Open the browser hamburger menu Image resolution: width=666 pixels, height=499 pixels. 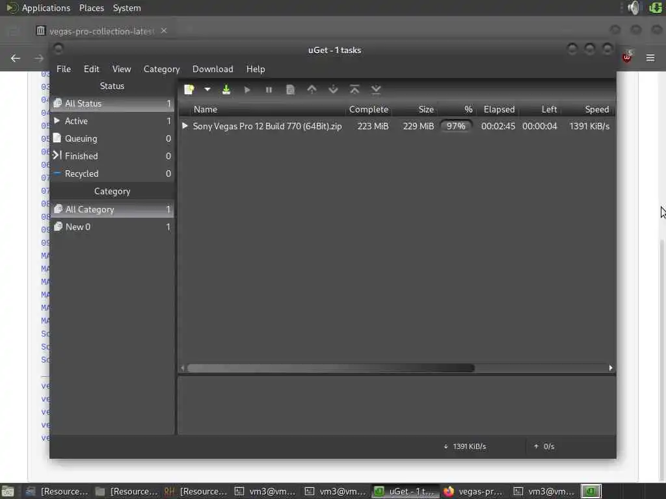(x=650, y=58)
